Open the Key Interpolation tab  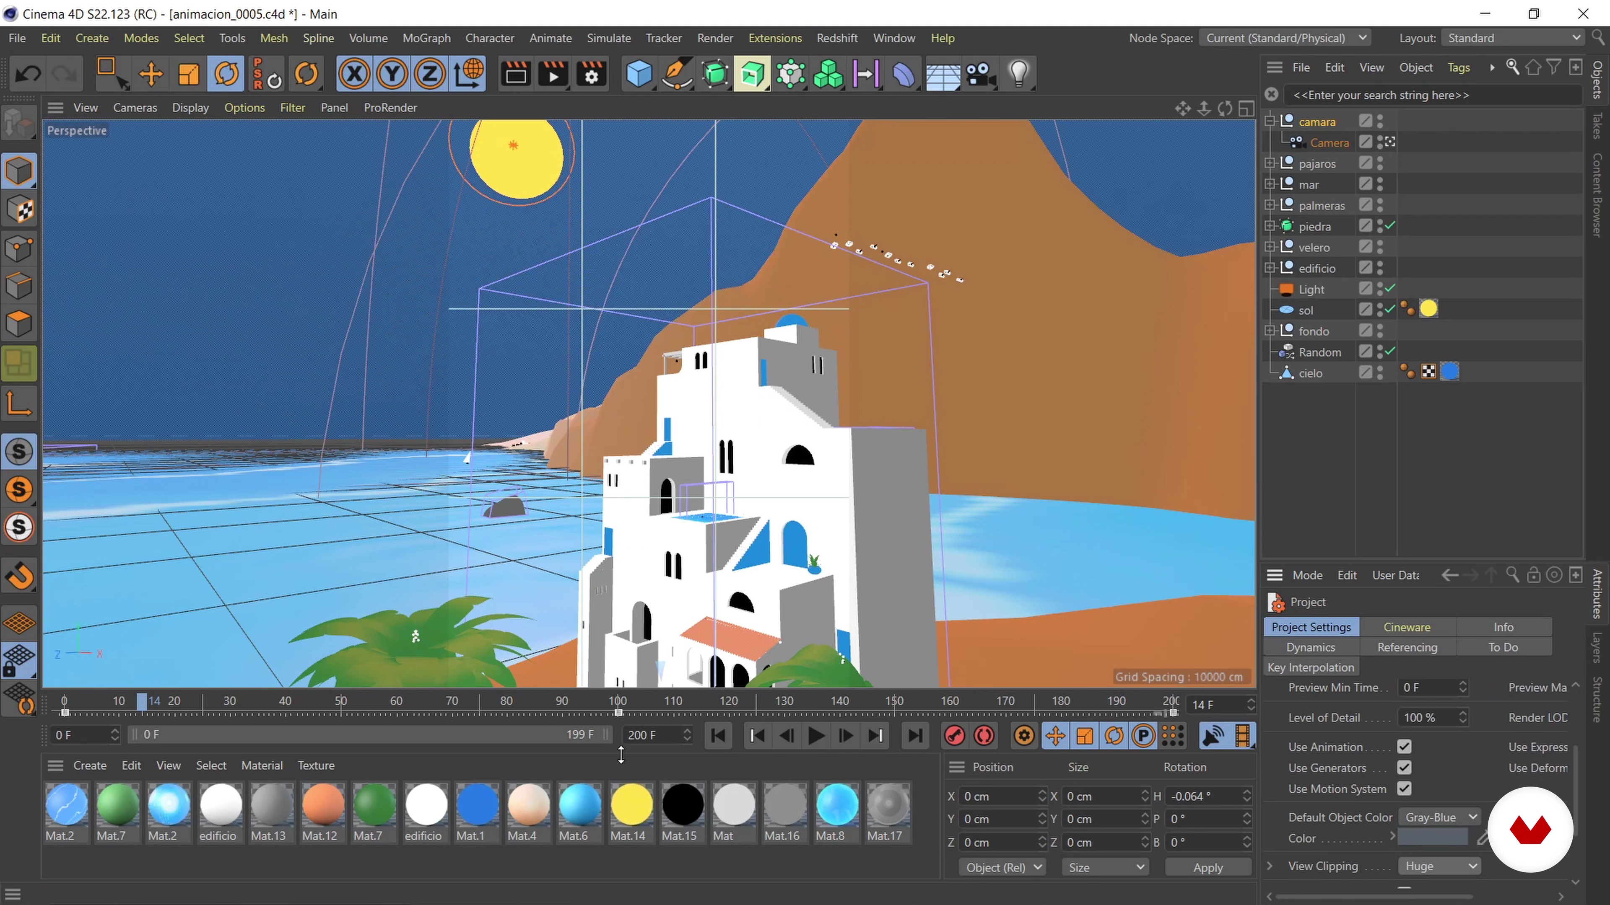1311,668
